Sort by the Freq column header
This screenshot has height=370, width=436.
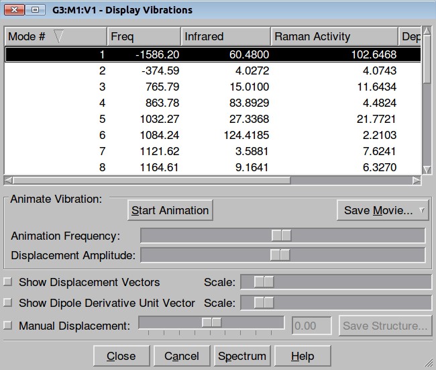(144, 36)
